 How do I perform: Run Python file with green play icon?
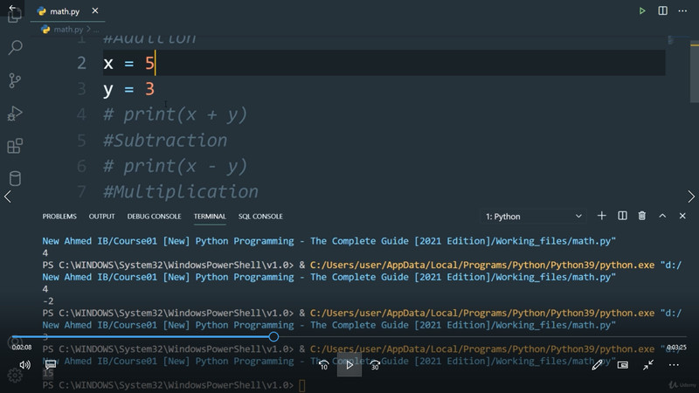click(642, 10)
